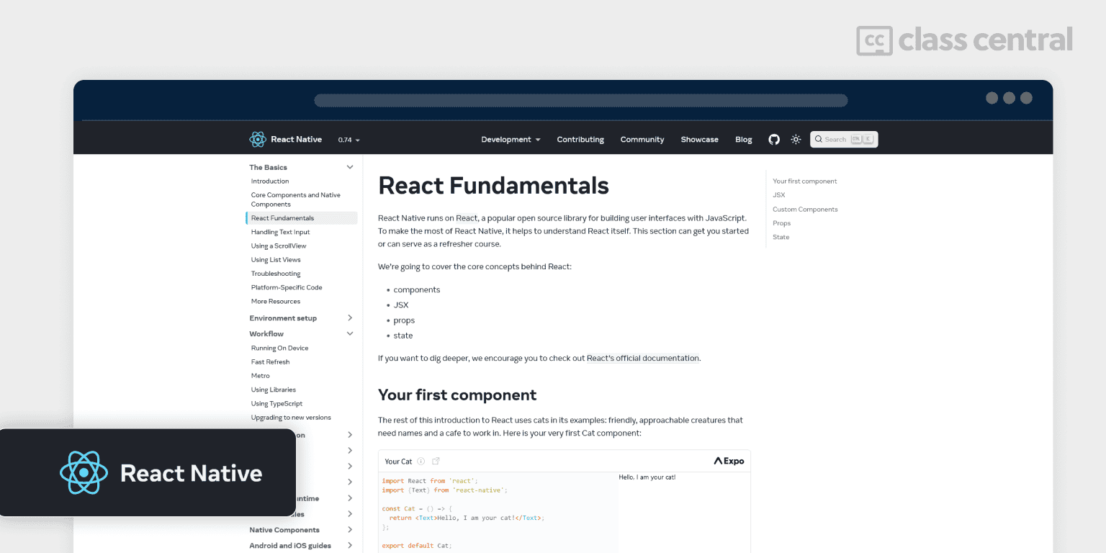Open Using List Views page
The width and height of the screenshot is (1106, 553).
(276, 260)
